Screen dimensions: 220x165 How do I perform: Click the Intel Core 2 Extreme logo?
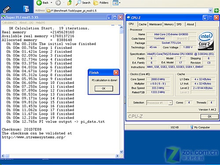tap(206, 41)
